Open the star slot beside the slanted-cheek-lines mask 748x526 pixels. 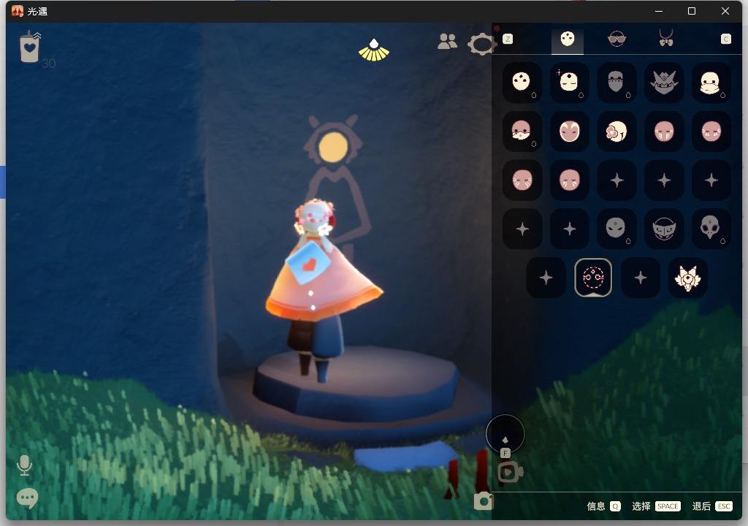tap(617, 180)
